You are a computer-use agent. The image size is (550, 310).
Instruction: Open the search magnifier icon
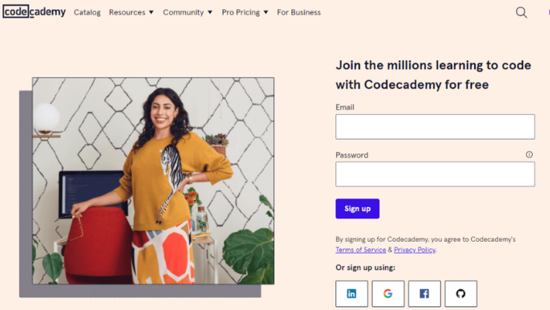[521, 12]
